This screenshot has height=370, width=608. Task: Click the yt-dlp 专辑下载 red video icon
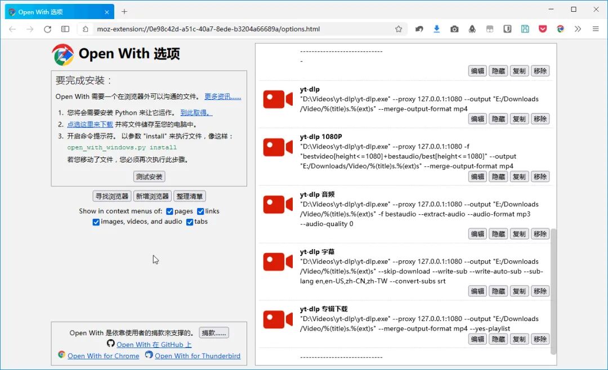(278, 319)
